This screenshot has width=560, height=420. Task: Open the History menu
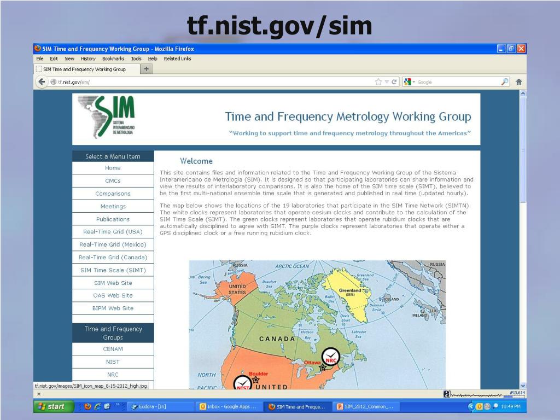(88, 59)
